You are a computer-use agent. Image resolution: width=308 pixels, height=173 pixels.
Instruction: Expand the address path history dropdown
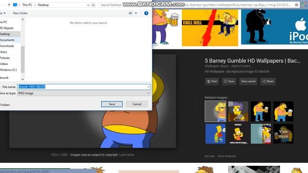point(88,5)
